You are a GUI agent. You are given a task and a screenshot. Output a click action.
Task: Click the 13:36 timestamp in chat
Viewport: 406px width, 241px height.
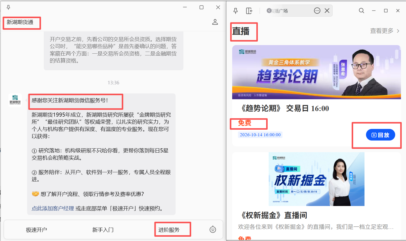point(113,83)
